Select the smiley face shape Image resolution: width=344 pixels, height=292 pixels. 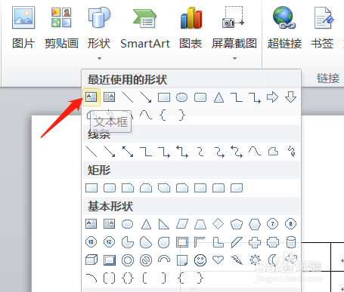pyautogui.click(x=200, y=260)
